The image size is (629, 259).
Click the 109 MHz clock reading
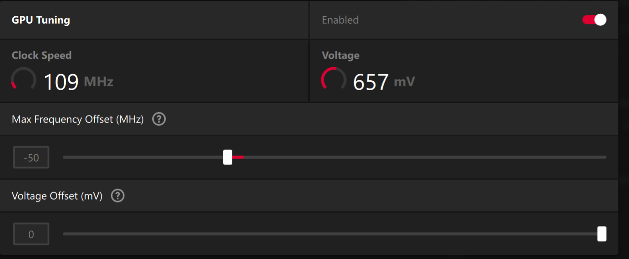(79, 81)
